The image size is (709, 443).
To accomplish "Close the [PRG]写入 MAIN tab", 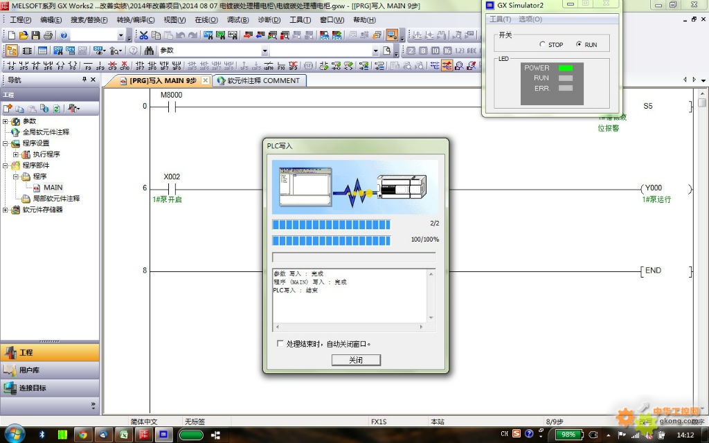I will [x=205, y=80].
